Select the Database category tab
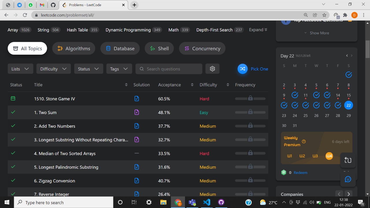Screen dimensions: 370x208 pos(120,49)
